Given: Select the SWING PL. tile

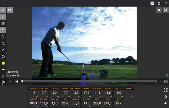Looking at the screenshot, I should tap(86, 92).
